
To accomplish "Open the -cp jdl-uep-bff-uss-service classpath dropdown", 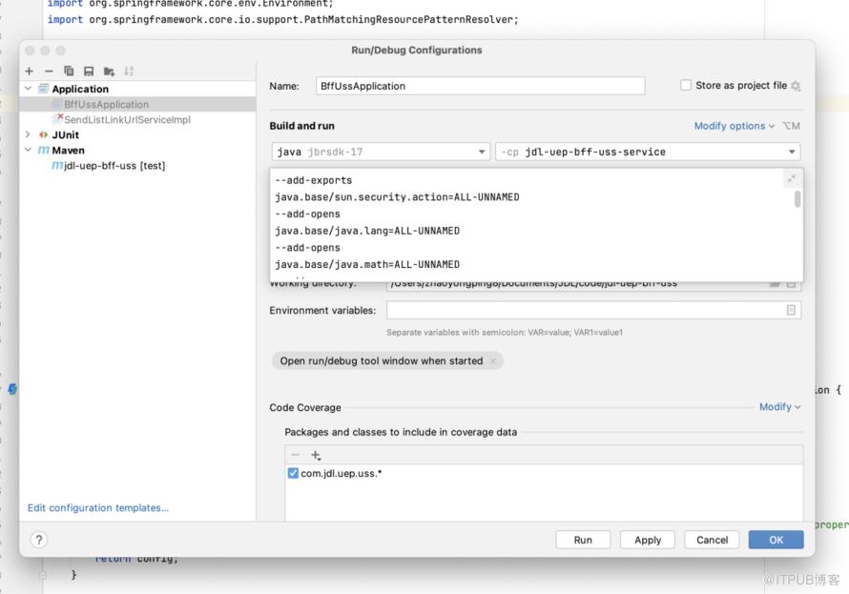I will click(x=648, y=152).
